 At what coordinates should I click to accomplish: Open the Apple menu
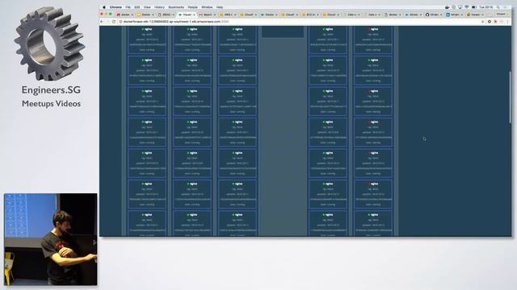[x=104, y=7]
